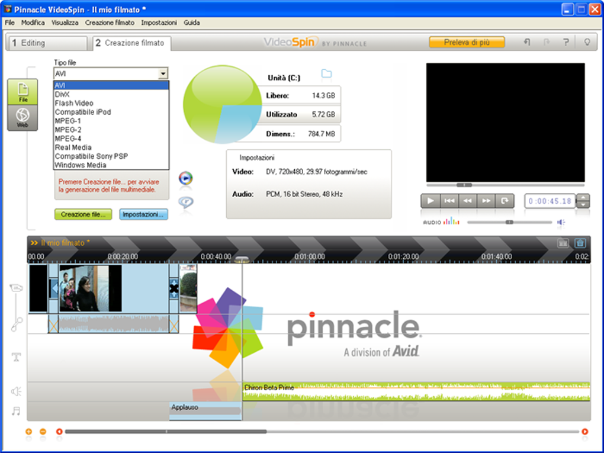
Task: Mute the sound effects track speaker icon
Action: click(x=16, y=391)
